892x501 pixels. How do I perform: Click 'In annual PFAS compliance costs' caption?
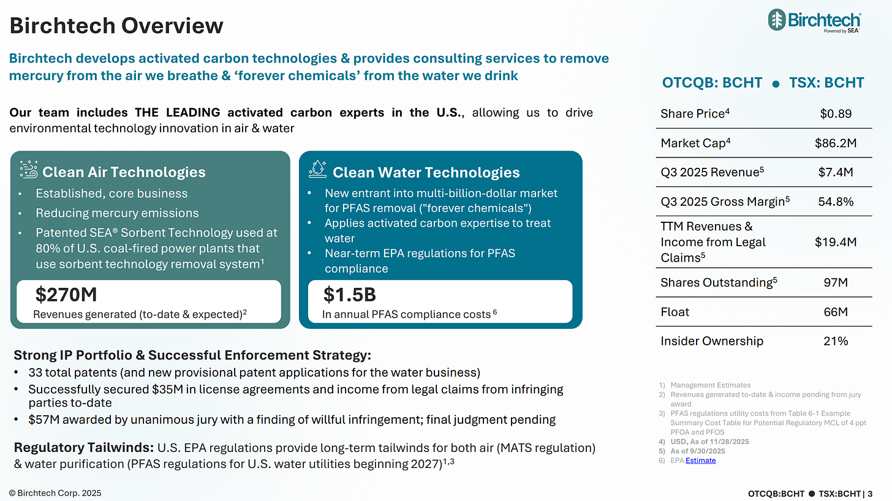click(x=409, y=314)
